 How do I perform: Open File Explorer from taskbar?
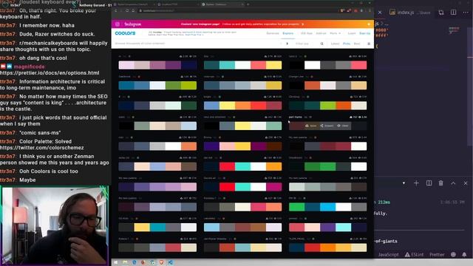(x=125, y=262)
